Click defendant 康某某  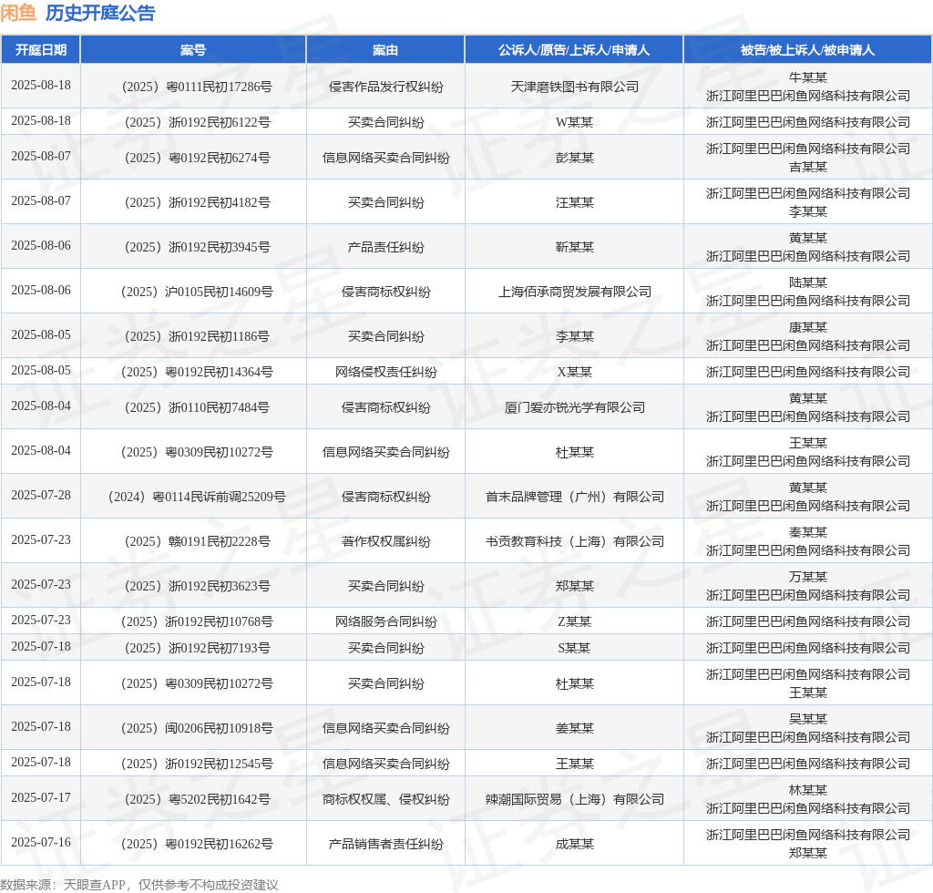tap(807, 327)
